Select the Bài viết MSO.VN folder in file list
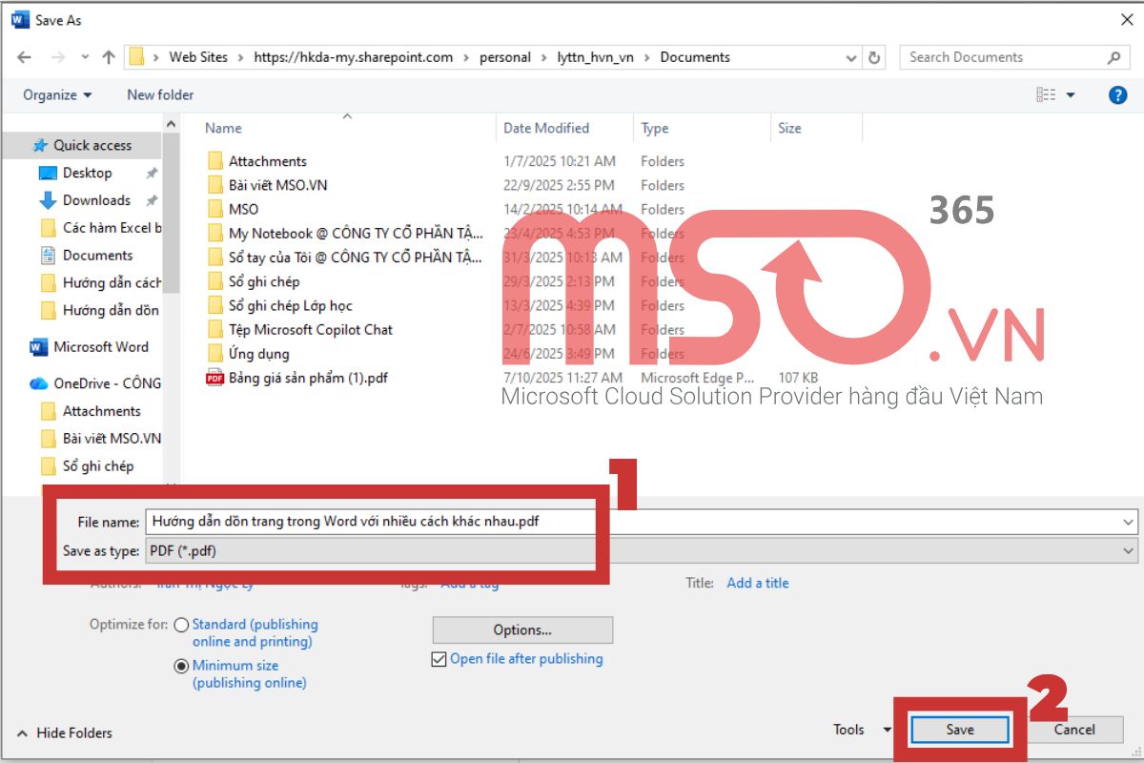Viewport: 1144px width, 763px height. pyautogui.click(x=277, y=185)
